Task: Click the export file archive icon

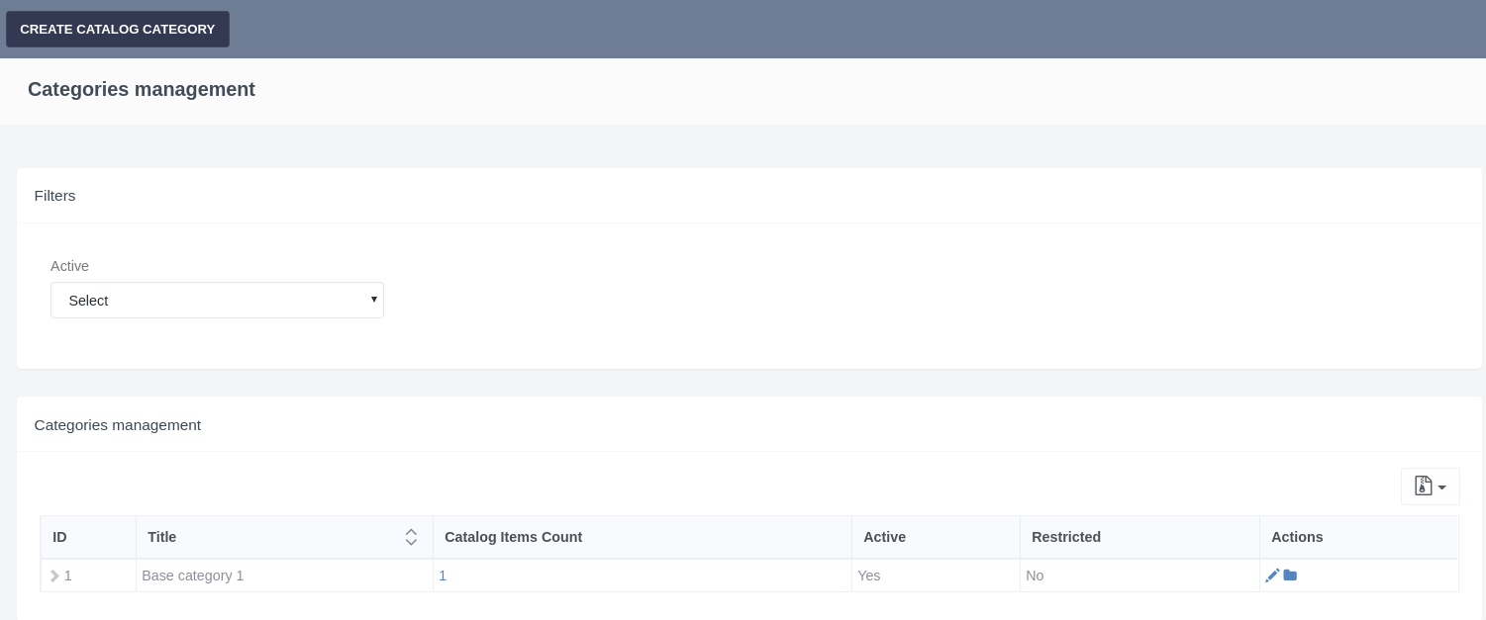Action: pos(1423,486)
